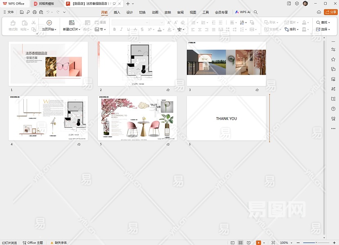This screenshot has width=339, height=245.
Task: Open the 插入 ribbon tab
Action: pos(117,12)
